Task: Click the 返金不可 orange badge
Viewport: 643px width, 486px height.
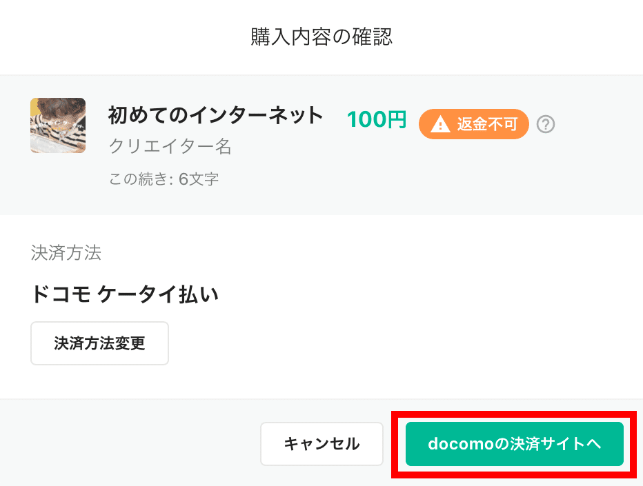Action: pyautogui.click(x=474, y=124)
